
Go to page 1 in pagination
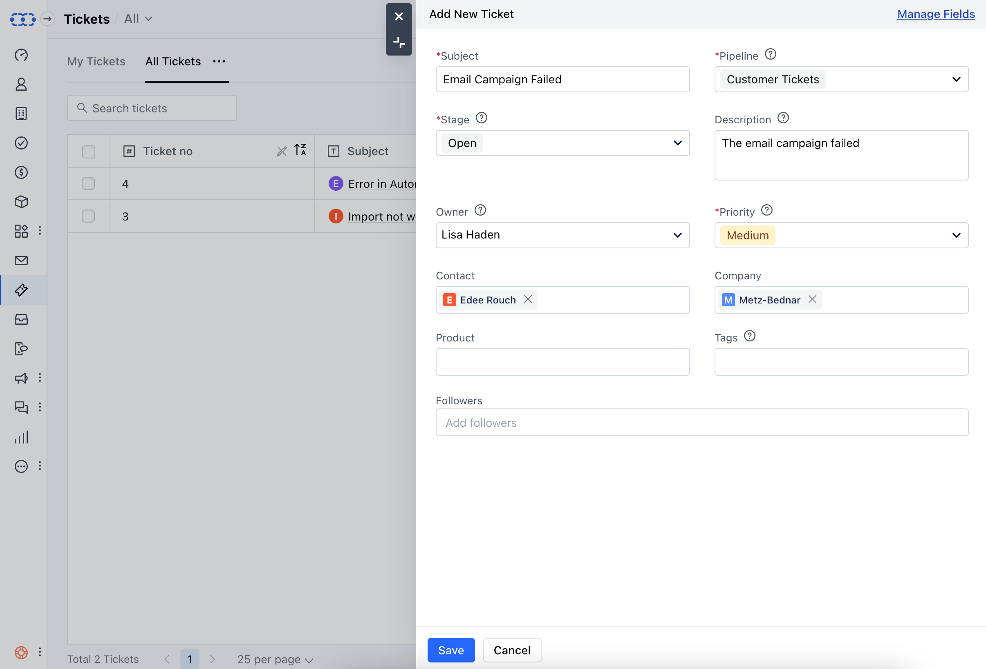click(x=190, y=659)
